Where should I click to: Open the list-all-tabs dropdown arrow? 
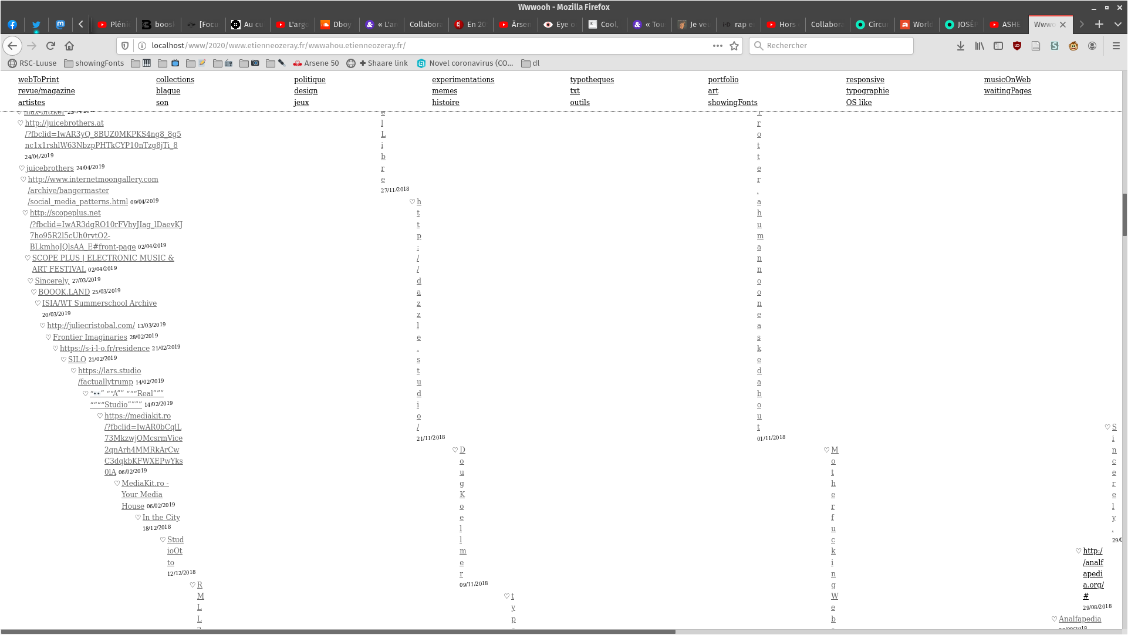(x=1118, y=24)
